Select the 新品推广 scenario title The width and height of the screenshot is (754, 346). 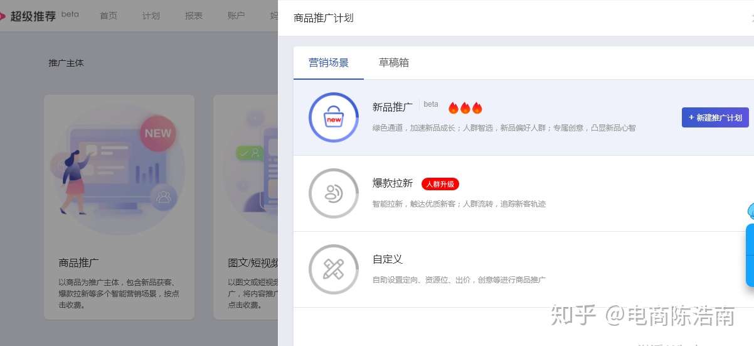point(393,107)
